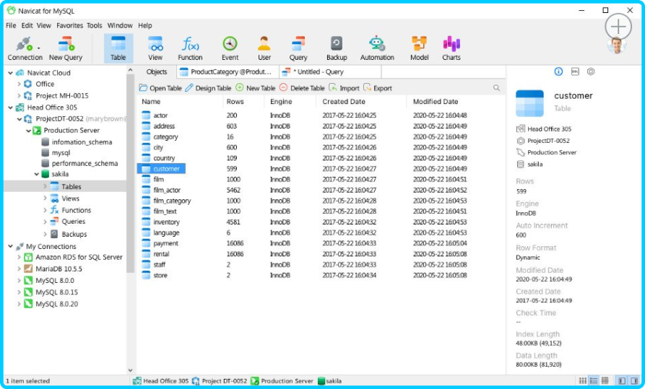This screenshot has width=645, height=389.
Task: Click the Connection toolbar icon
Action: coord(25,48)
